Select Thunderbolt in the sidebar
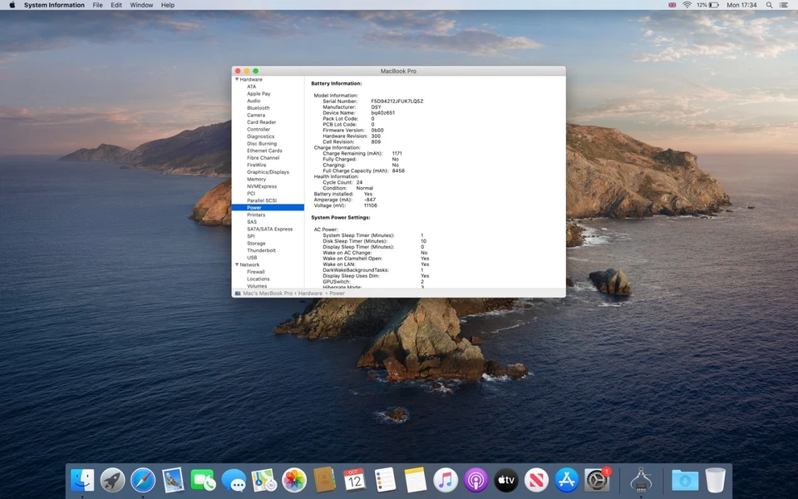This screenshot has height=499, width=798. [x=261, y=250]
